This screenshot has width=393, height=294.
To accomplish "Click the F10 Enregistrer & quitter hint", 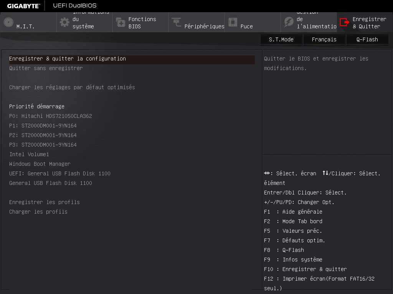I will tap(305, 269).
